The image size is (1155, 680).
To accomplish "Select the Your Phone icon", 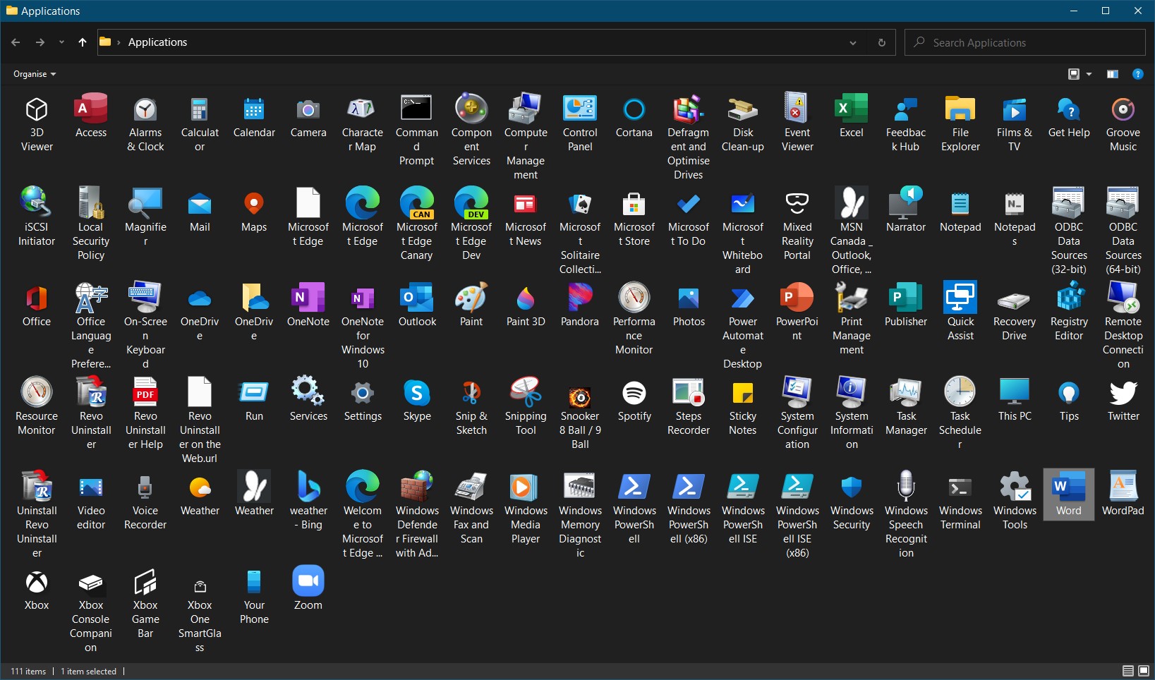I will click(x=254, y=582).
